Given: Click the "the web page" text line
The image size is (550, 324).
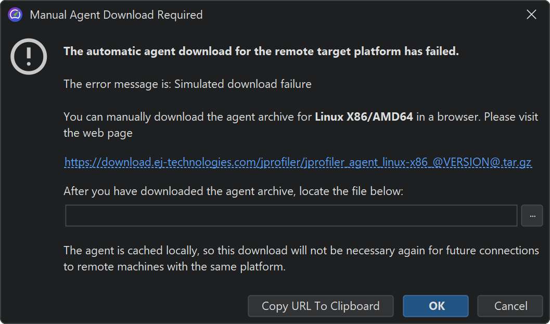Looking at the screenshot, I should (x=98, y=133).
